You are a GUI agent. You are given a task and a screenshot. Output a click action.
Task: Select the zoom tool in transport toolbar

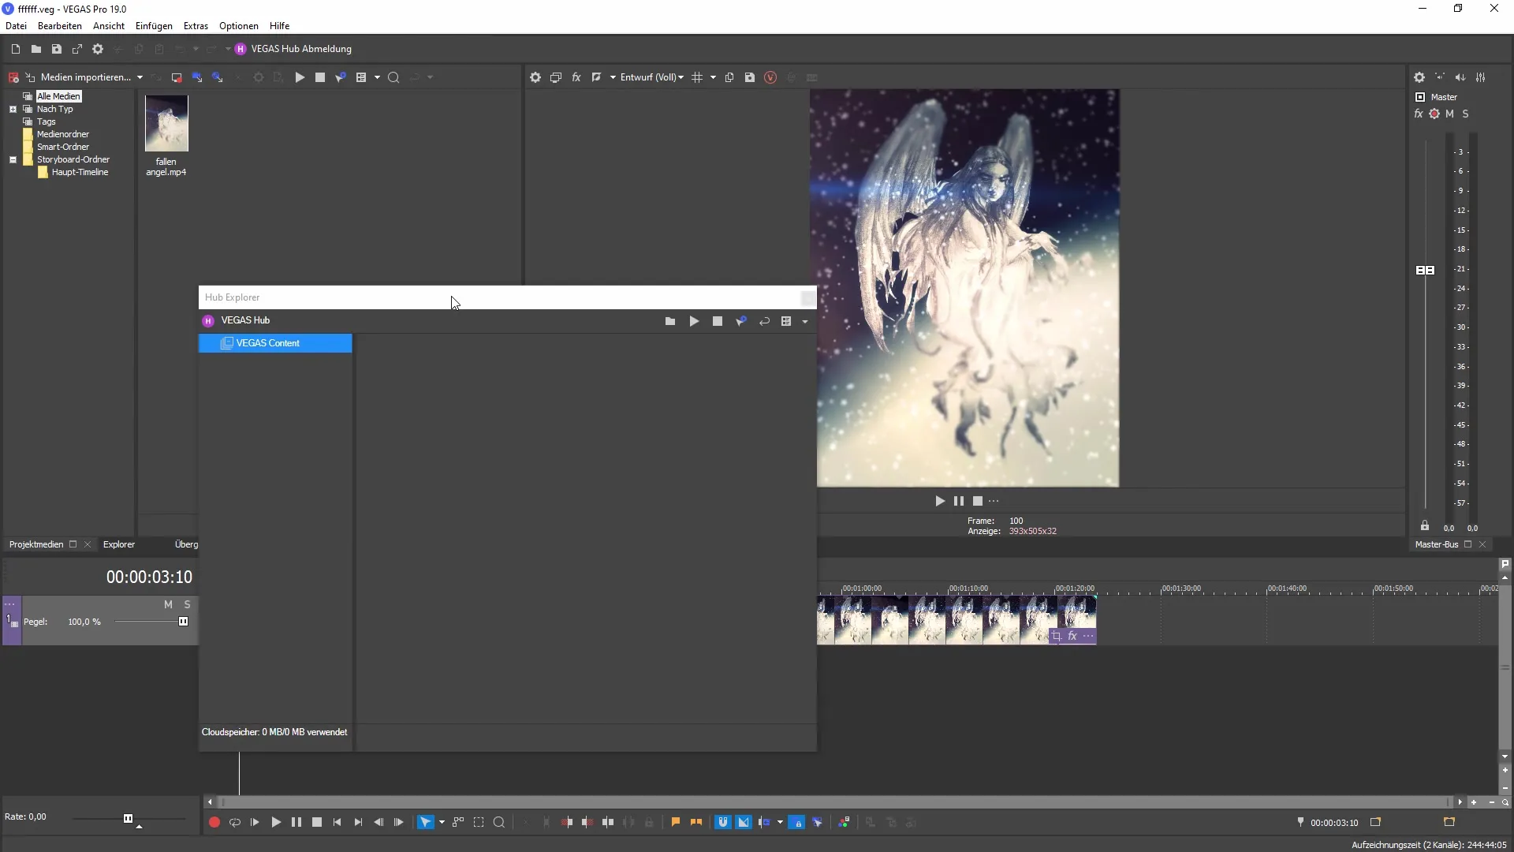click(499, 822)
